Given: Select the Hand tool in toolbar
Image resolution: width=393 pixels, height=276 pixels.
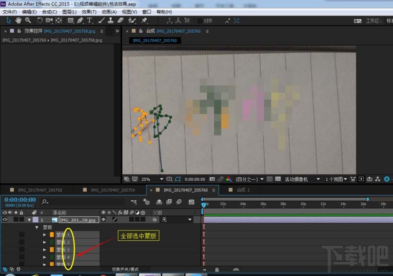Looking at the screenshot, I should (18, 20).
